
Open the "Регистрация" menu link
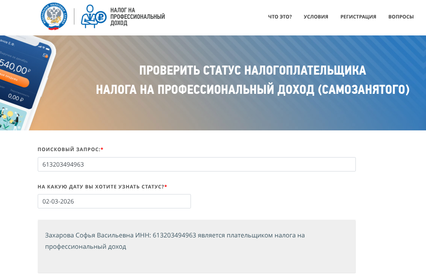tap(358, 17)
